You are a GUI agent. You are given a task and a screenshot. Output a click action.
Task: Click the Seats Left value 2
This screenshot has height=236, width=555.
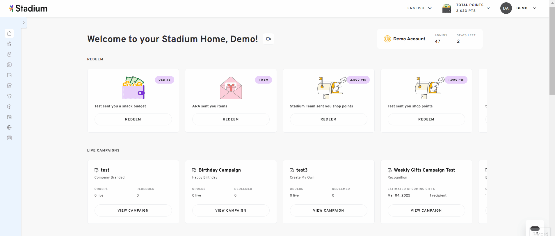(x=458, y=42)
